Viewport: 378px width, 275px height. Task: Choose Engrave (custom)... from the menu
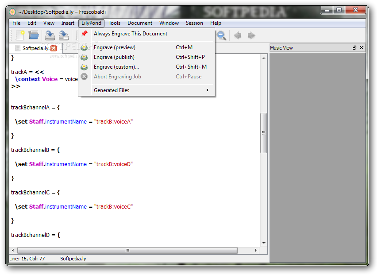click(x=147, y=67)
